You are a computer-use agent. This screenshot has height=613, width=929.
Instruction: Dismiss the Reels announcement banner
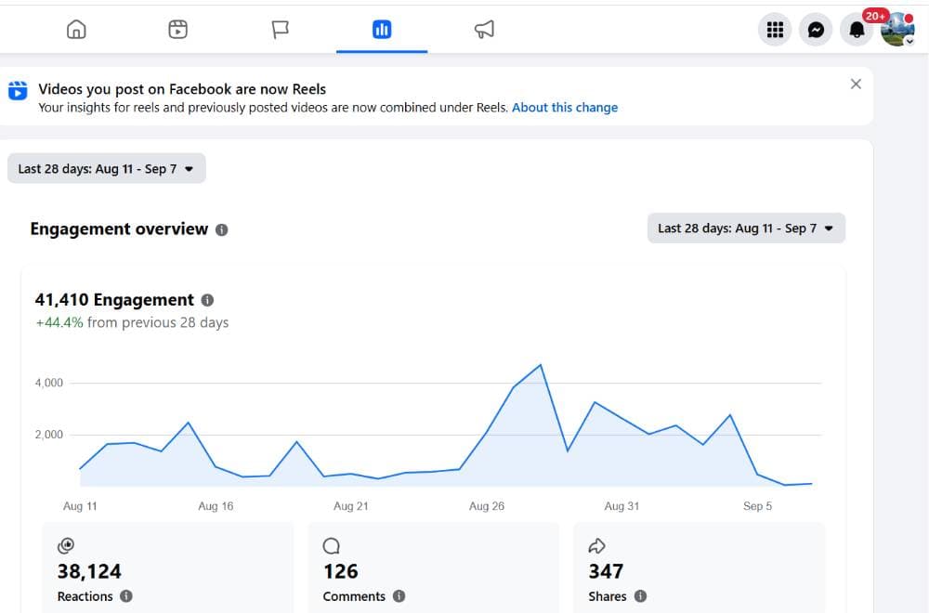tap(856, 85)
